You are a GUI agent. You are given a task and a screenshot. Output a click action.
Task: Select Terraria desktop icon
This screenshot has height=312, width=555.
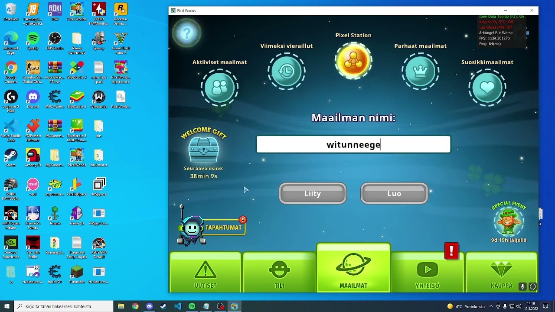click(x=55, y=216)
